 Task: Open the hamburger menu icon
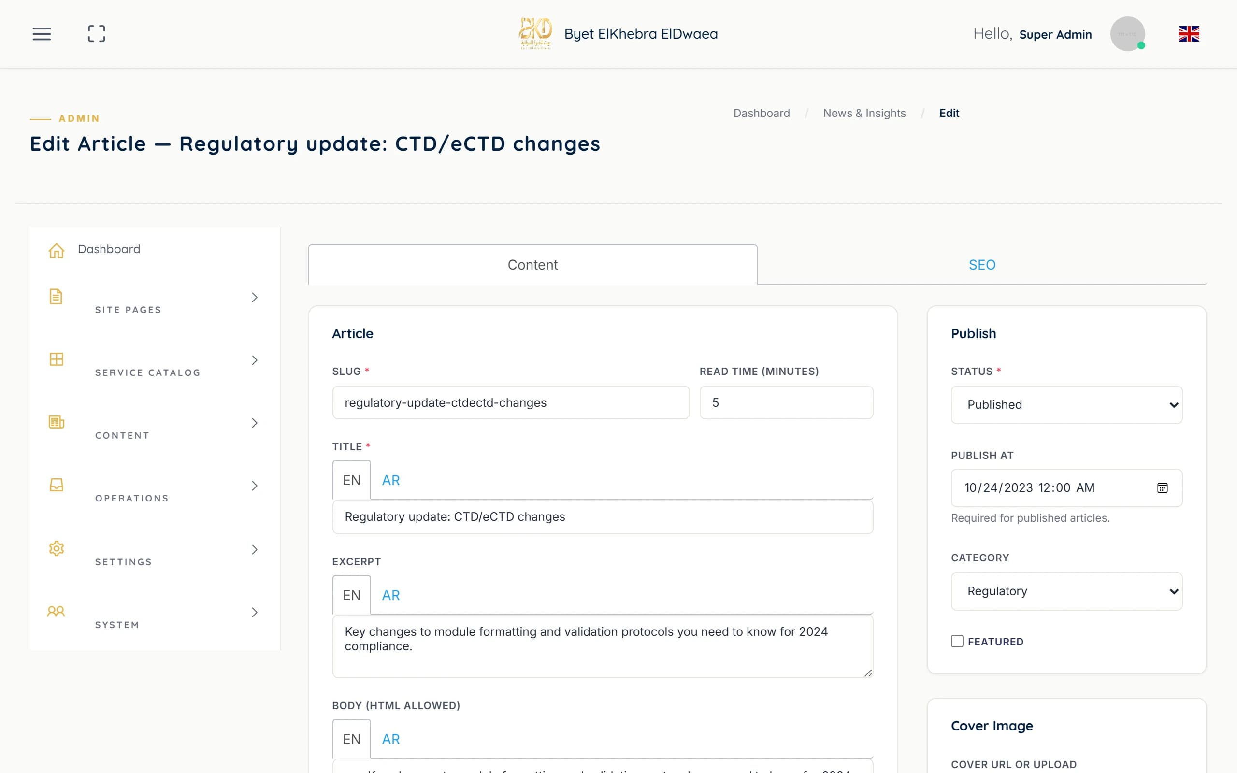(x=42, y=34)
